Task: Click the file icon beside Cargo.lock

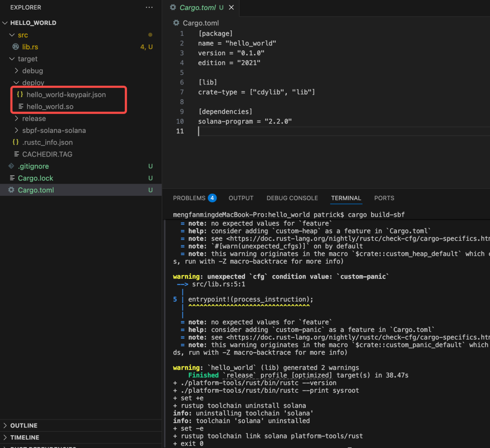Action: (12, 178)
